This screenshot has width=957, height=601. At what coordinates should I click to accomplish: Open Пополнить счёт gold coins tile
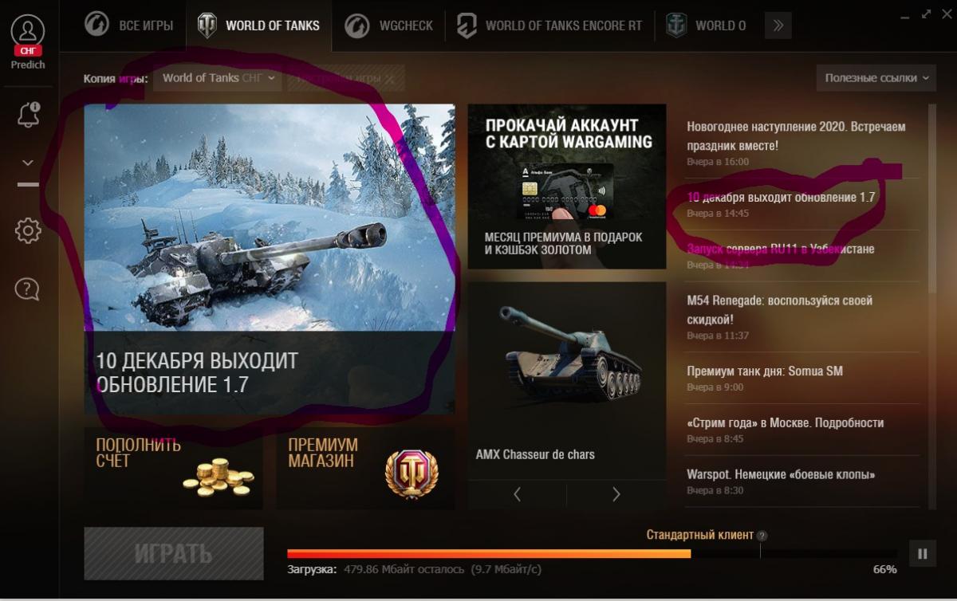(x=174, y=469)
